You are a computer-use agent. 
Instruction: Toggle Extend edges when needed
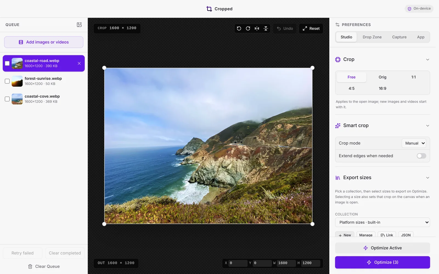pyautogui.click(x=421, y=156)
